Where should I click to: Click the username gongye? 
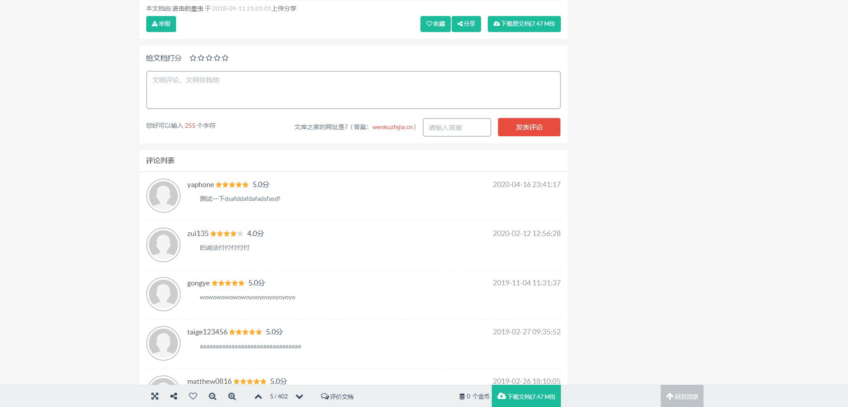point(198,283)
